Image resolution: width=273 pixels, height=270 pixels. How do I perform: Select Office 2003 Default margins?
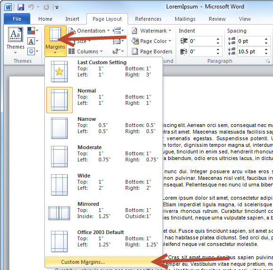(x=104, y=242)
